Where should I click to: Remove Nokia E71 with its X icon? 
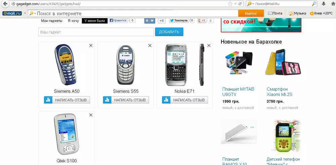pyautogui.click(x=209, y=46)
